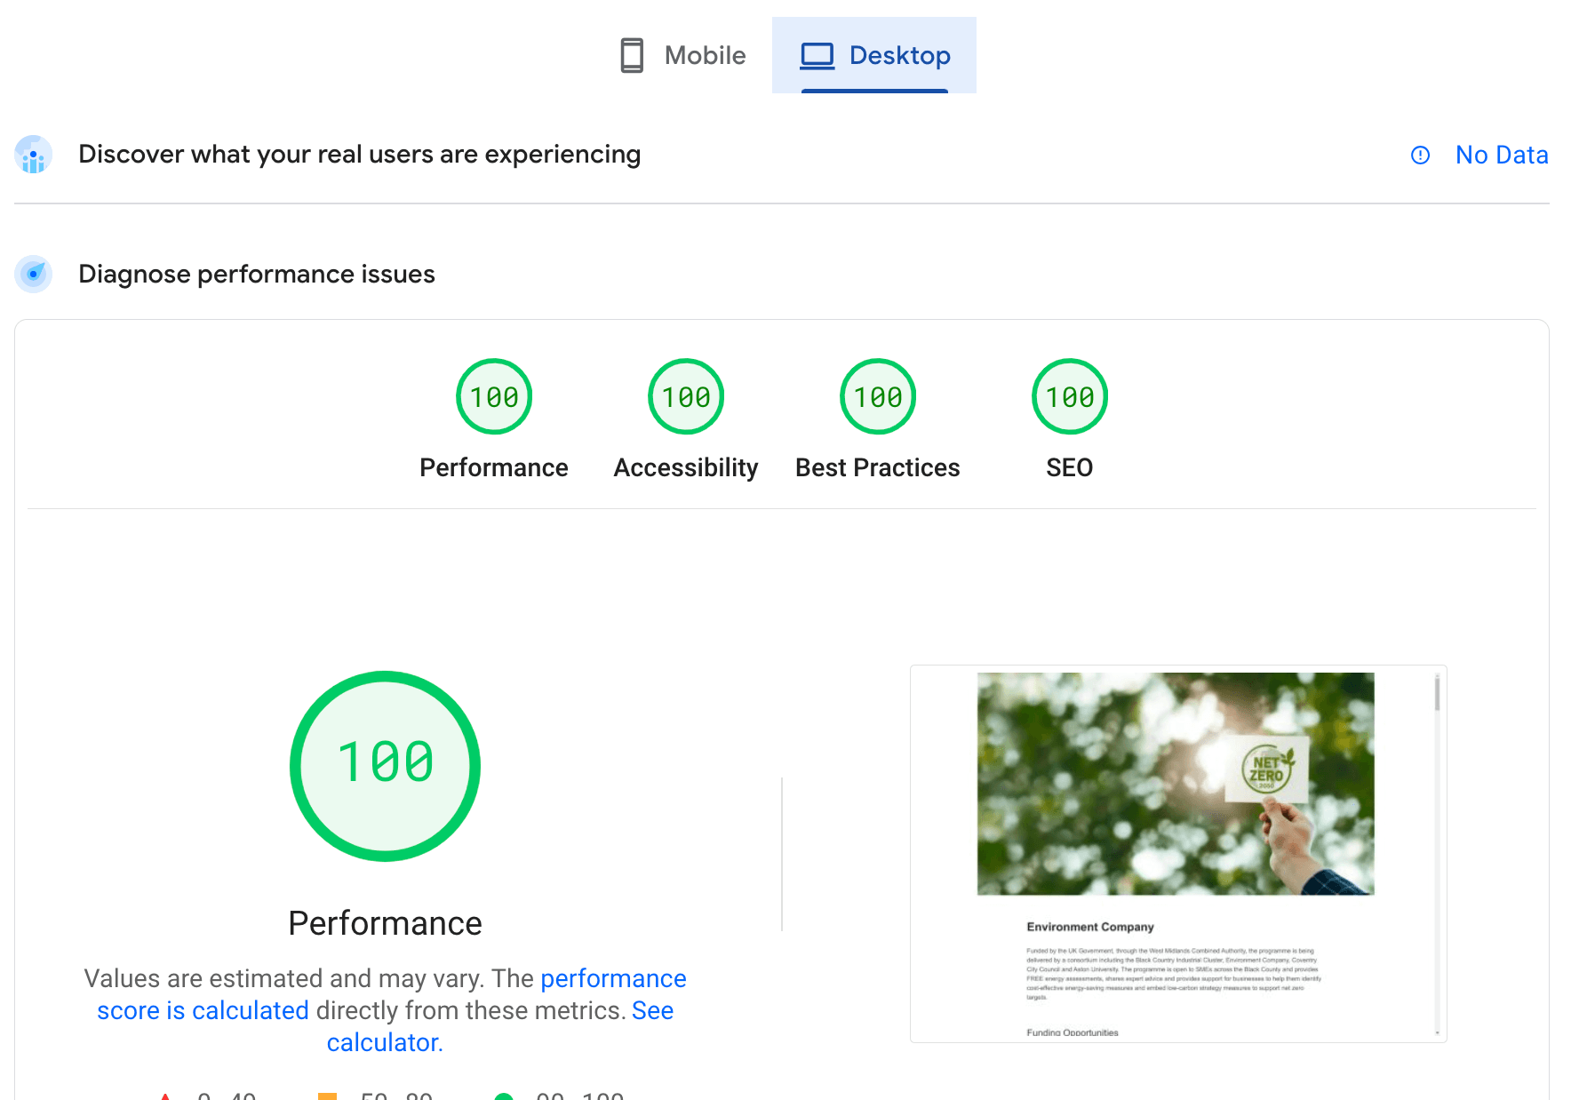Click the mobile phone icon
This screenshot has height=1100, width=1571.
pos(632,55)
